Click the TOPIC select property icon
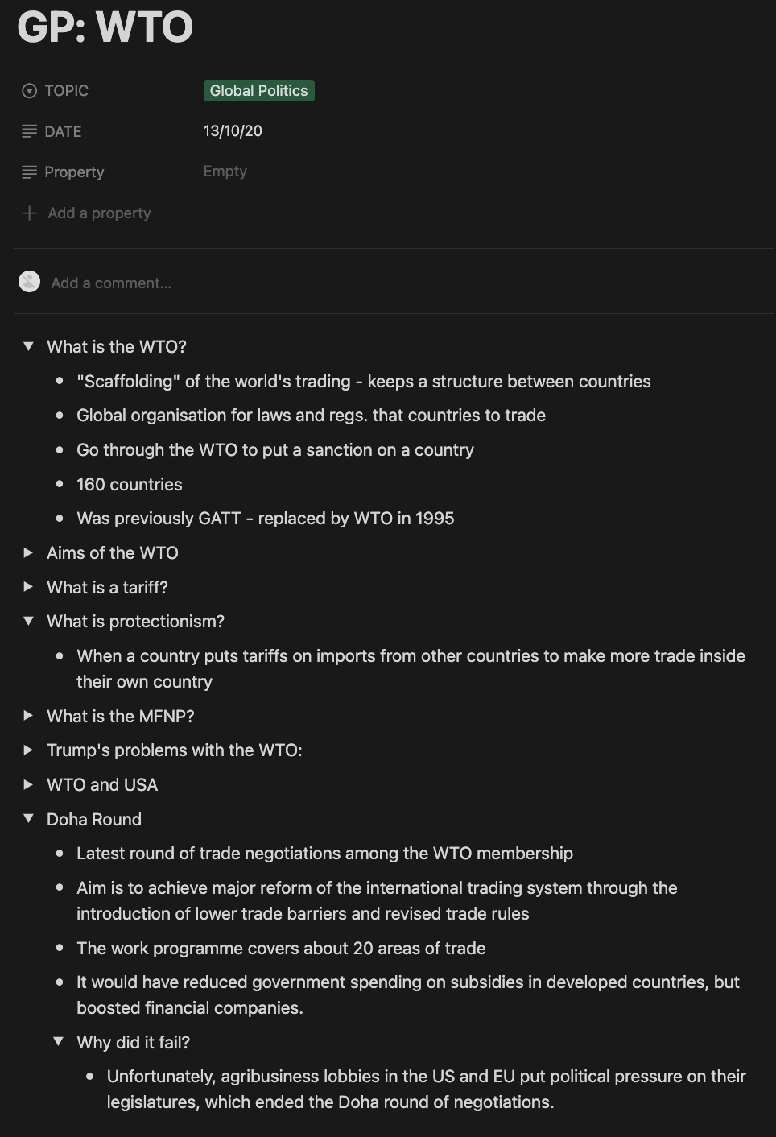776x1137 pixels. click(x=30, y=91)
